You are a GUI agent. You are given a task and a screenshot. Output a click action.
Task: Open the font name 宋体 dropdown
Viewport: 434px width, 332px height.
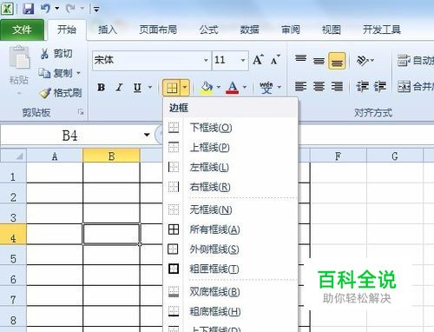206,60
